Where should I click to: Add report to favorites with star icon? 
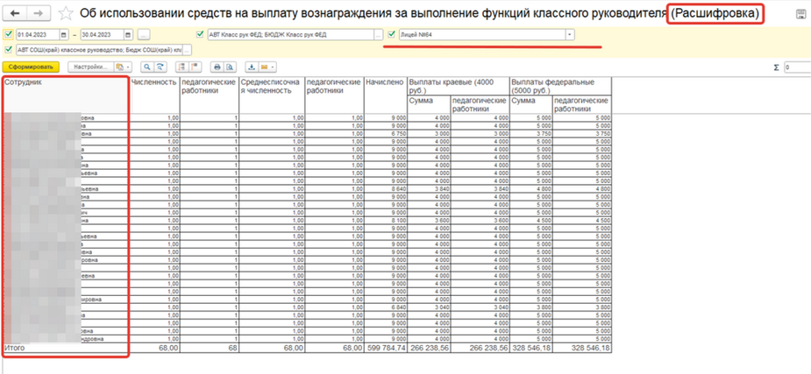(67, 14)
